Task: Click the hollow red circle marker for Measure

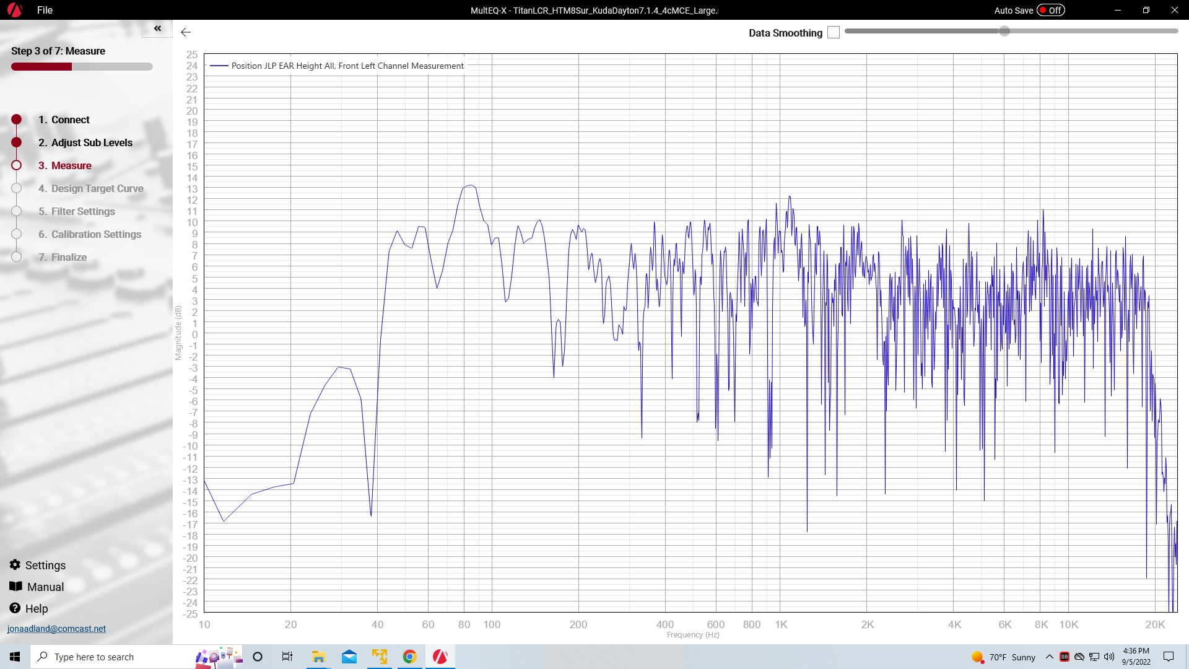Action: pyautogui.click(x=17, y=165)
